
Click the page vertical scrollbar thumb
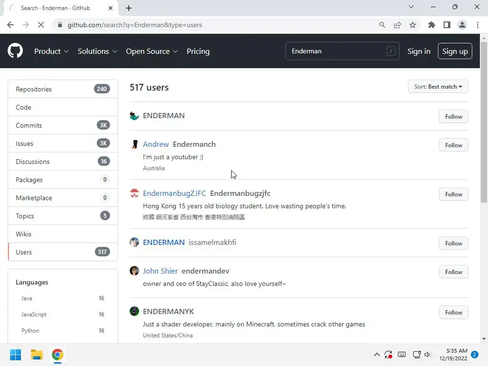pos(484,122)
